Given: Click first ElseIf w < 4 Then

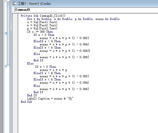Looking at the screenshot, I should coord(47,41).
